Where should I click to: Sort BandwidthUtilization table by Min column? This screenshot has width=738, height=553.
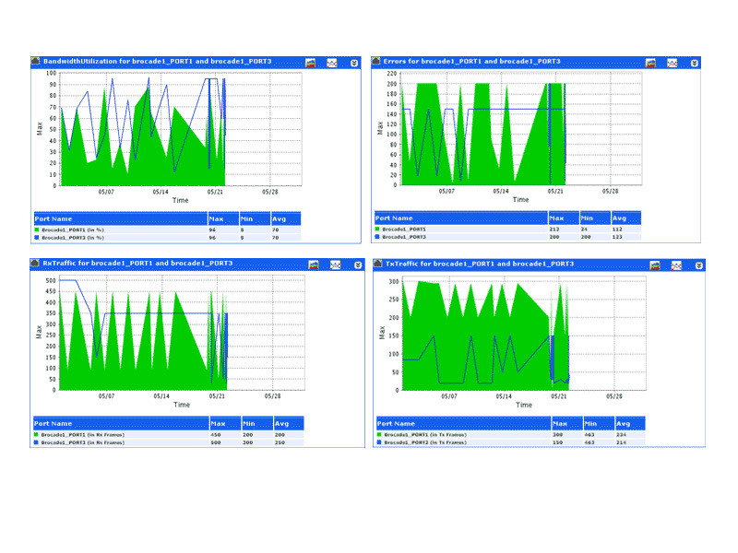(255, 218)
